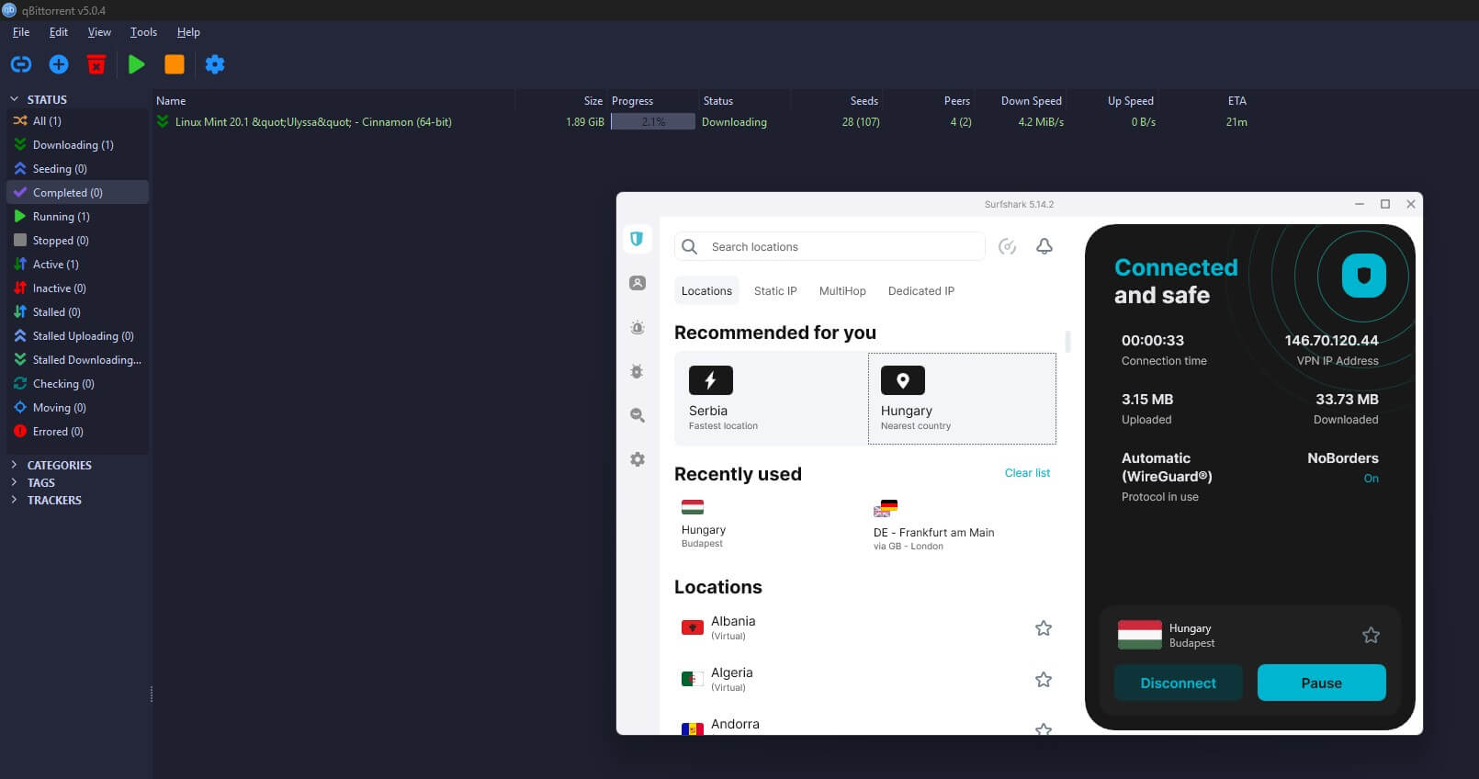Image resolution: width=1479 pixels, height=779 pixels.
Task: Click the orange Stop torrent icon
Action: [175, 64]
